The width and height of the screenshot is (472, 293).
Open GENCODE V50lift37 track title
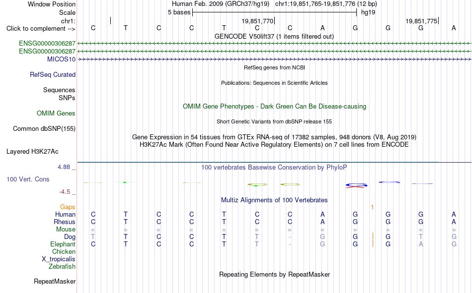click(274, 36)
